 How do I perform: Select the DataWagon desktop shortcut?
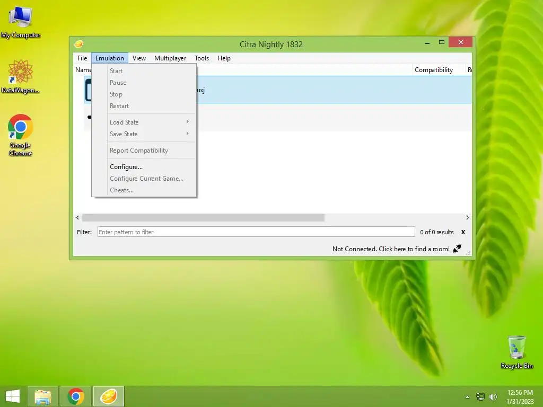tap(21, 77)
